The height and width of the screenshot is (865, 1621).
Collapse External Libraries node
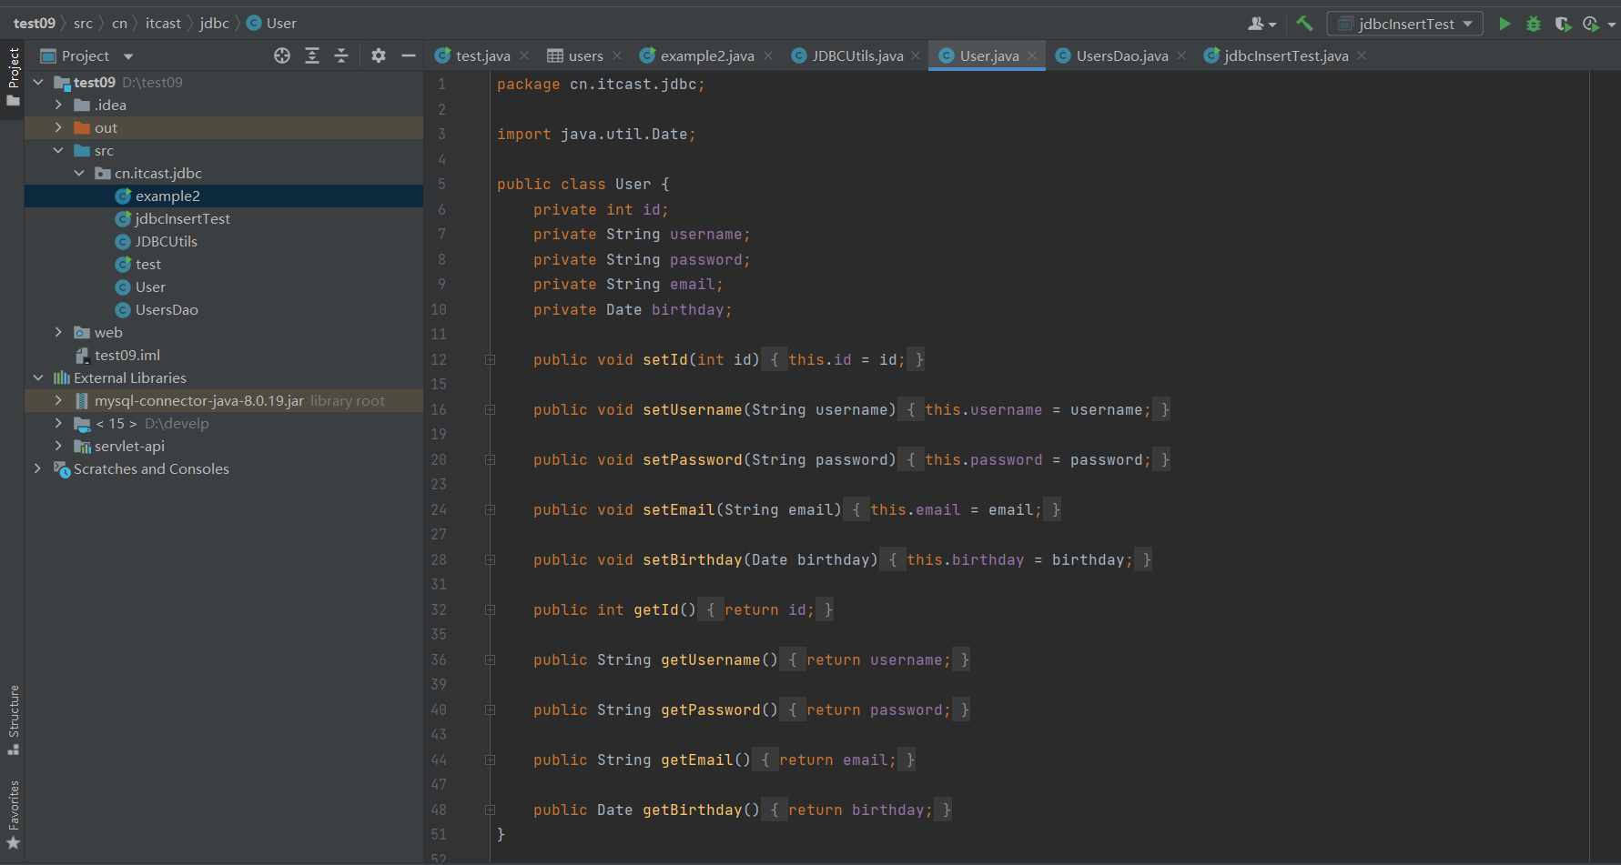point(38,377)
